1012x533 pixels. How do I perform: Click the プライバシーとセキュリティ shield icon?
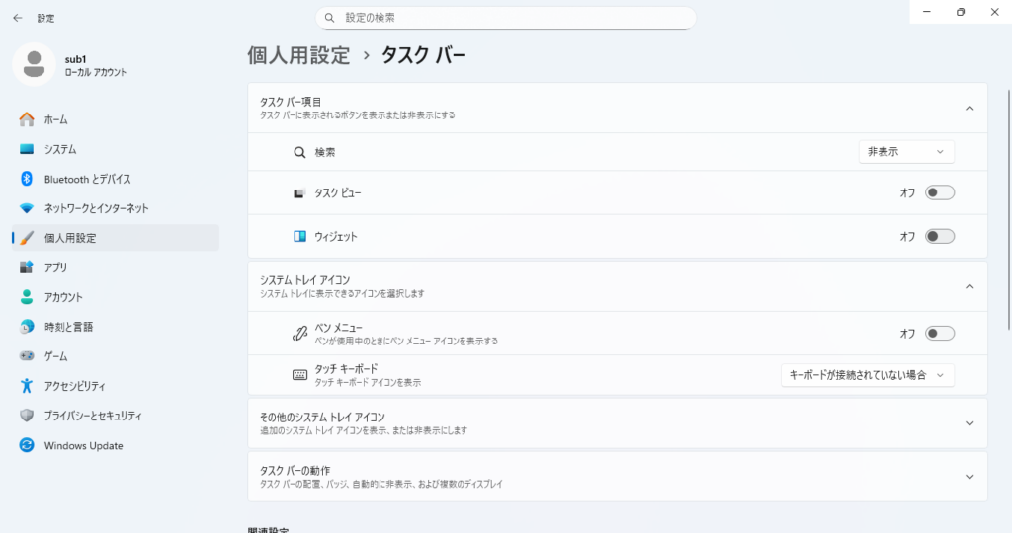[x=27, y=416]
